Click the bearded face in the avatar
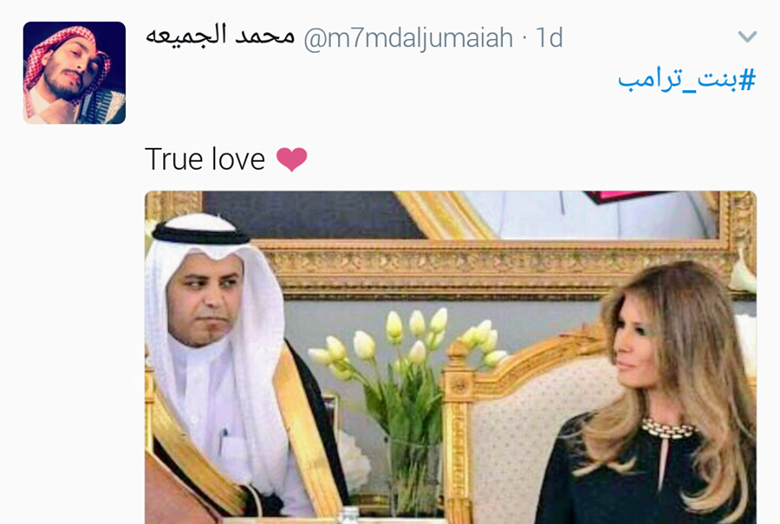Screen dimensions: 780x524 coord(70,70)
